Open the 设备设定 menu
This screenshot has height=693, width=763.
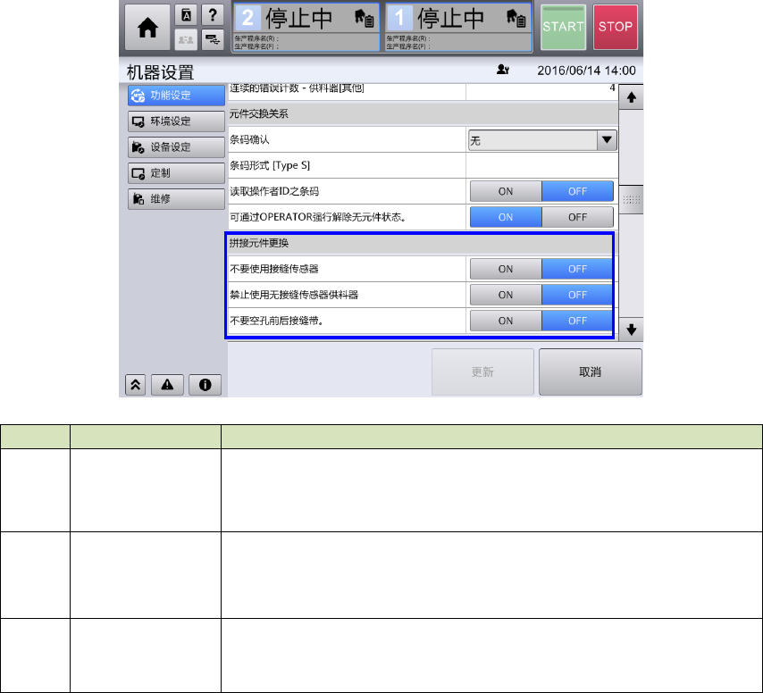click(176, 146)
